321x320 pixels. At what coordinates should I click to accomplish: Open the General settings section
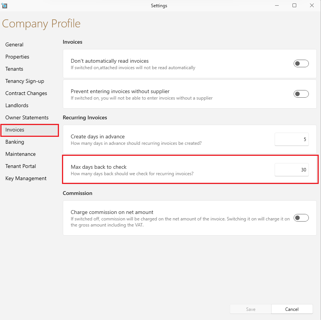click(14, 44)
